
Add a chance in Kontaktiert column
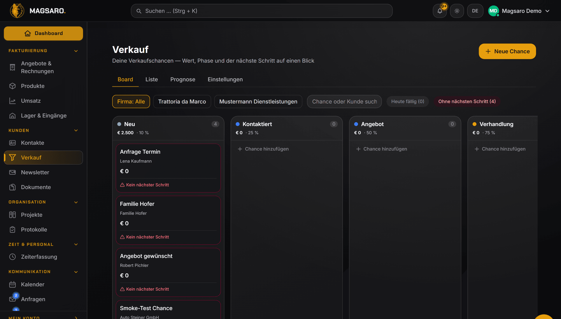[x=263, y=149]
